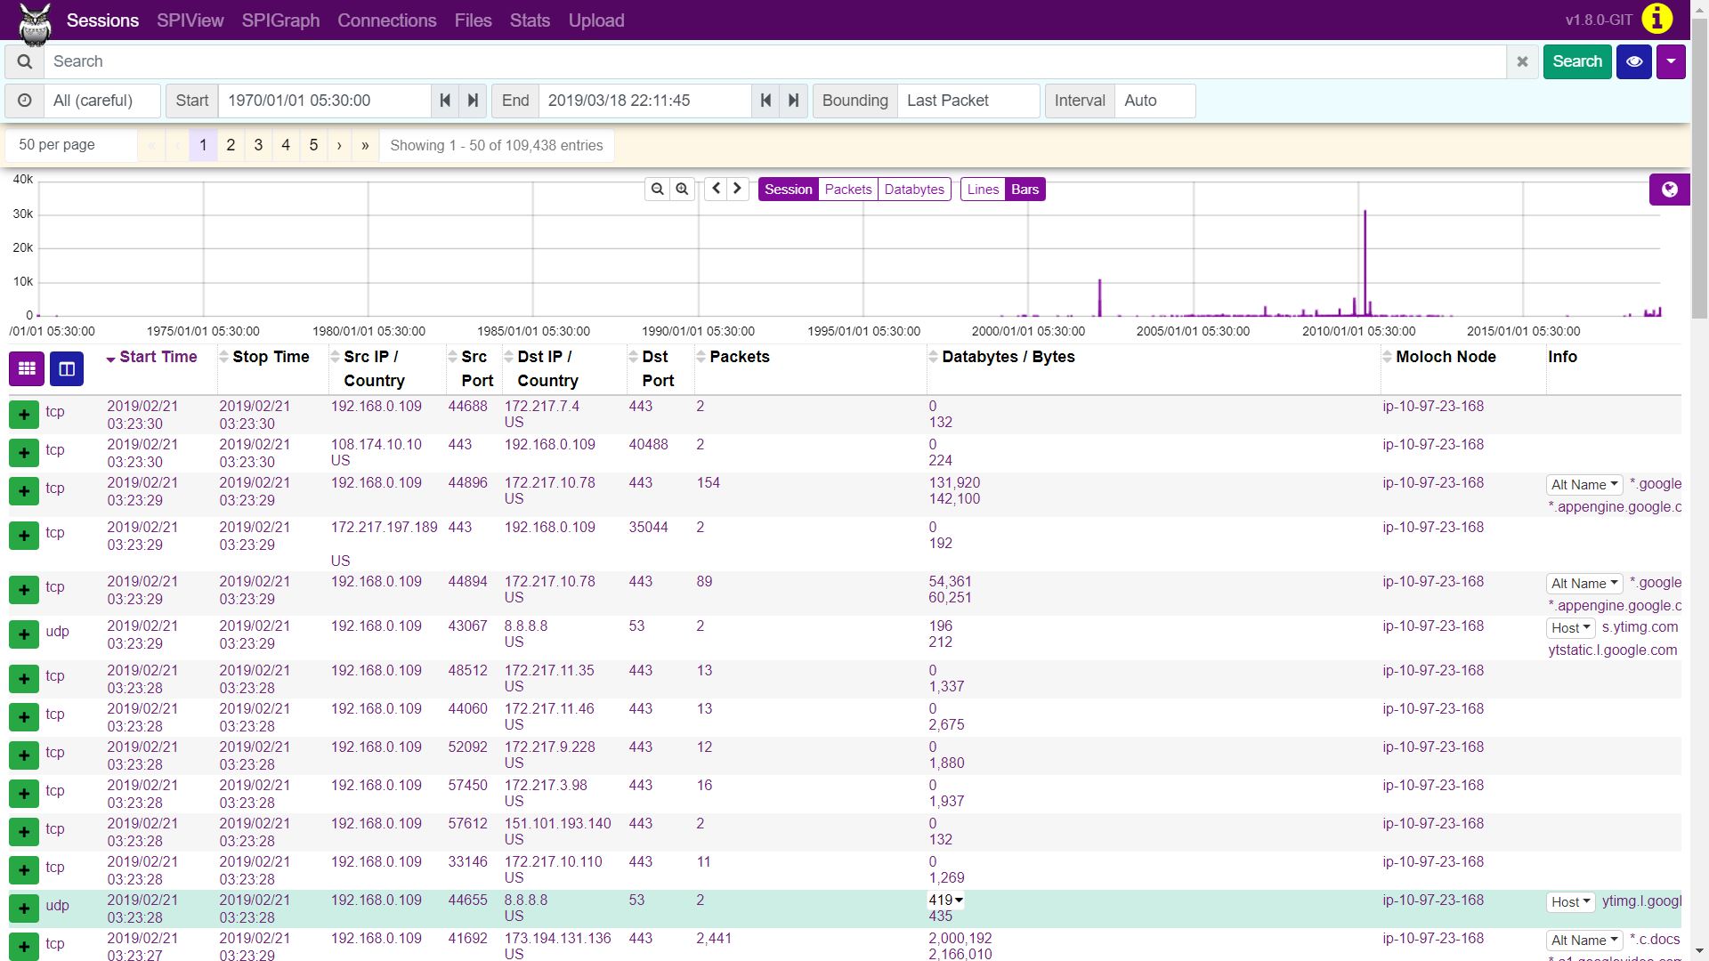Viewport: 1709px width, 961px height.
Task: Pan the timeline graph left
Action: 716,189
